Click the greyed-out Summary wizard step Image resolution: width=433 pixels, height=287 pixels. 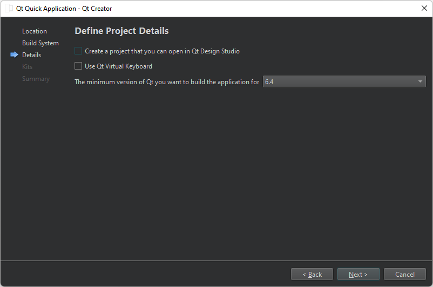pyautogui.click(x=36, y=79)
